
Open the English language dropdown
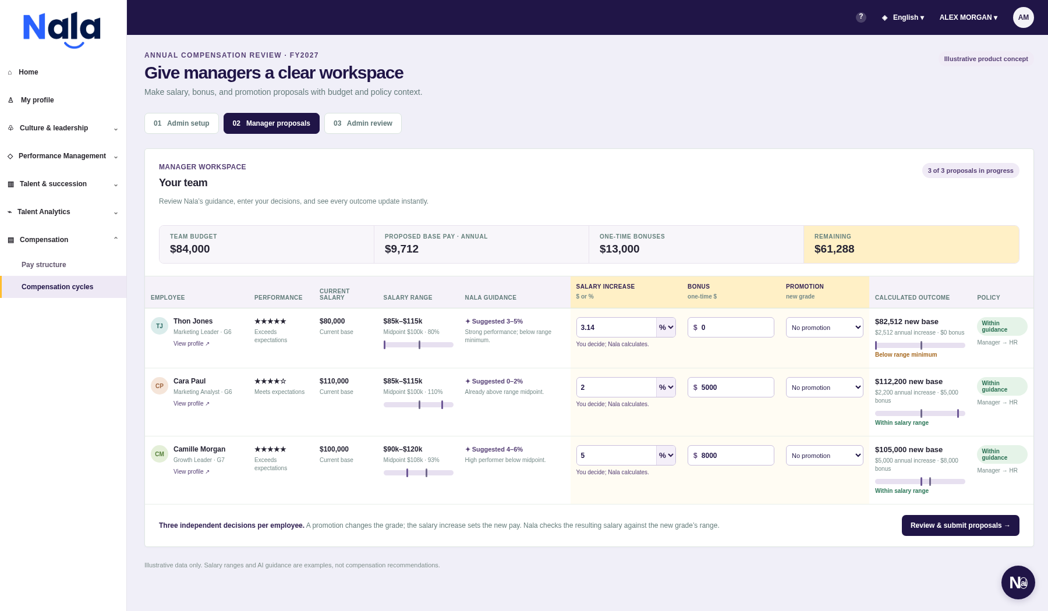click(x=908, y=17)
